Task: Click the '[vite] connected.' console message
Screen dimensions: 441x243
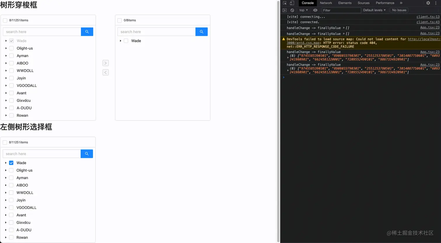Action: (x=303, y=22)
